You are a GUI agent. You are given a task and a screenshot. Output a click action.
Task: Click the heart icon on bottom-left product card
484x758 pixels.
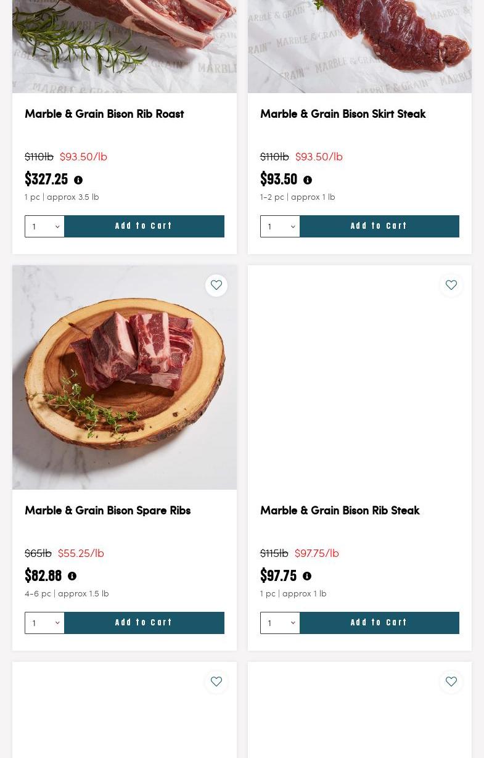coord(216,682)
